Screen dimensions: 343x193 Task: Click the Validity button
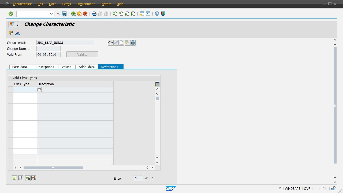coord(82,54)
